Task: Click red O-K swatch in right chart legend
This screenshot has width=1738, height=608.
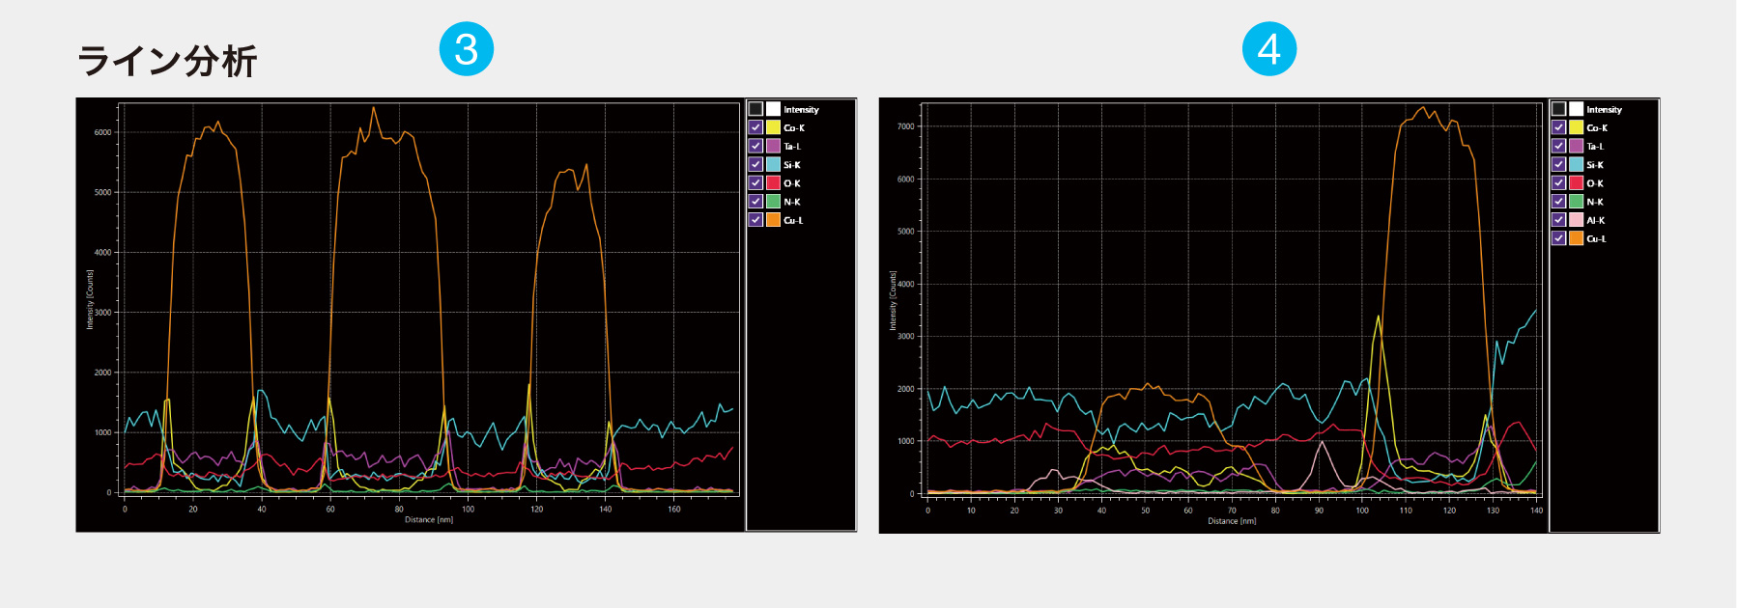Action: [1576, 182]
